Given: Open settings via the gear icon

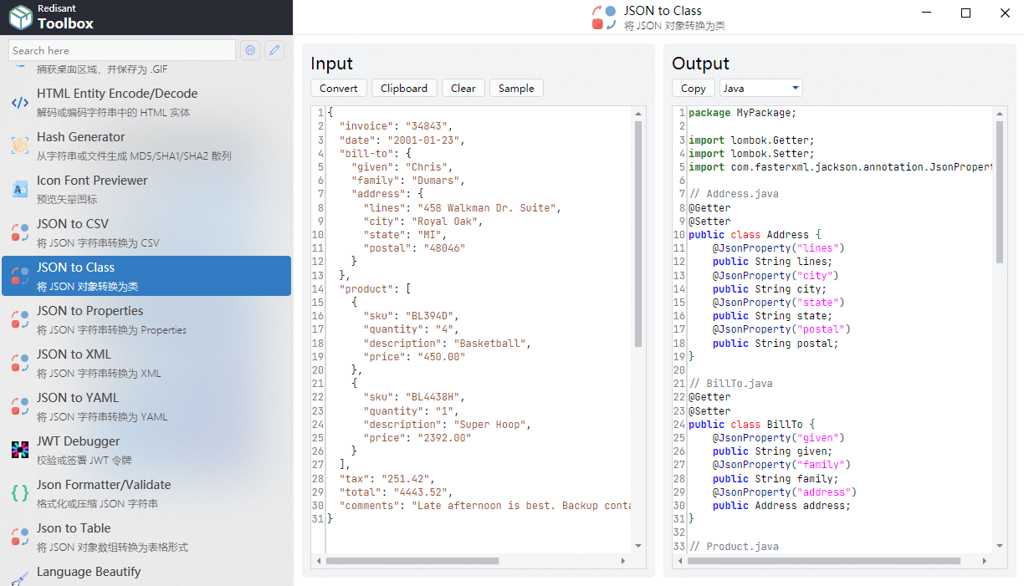Looking at the screenshot, I should point(250,51).
